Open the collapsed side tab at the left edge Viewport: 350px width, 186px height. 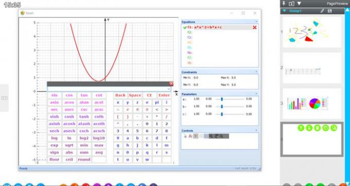(4, 98)
